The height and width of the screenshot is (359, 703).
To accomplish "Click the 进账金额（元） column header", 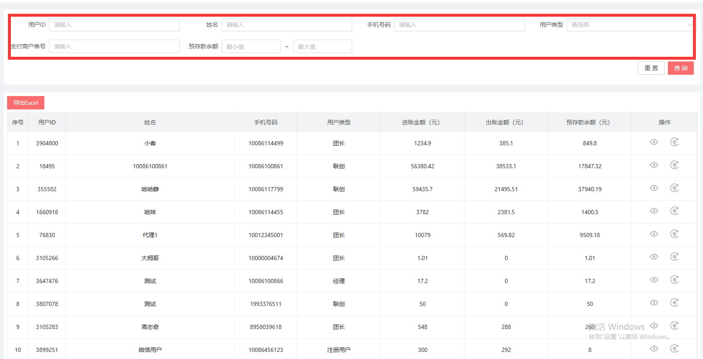I will tap(422, 122).
